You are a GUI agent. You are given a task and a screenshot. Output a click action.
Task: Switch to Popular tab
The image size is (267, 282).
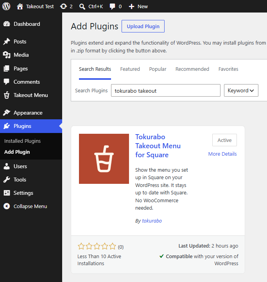pyautogui.click(x=158, y=69)
